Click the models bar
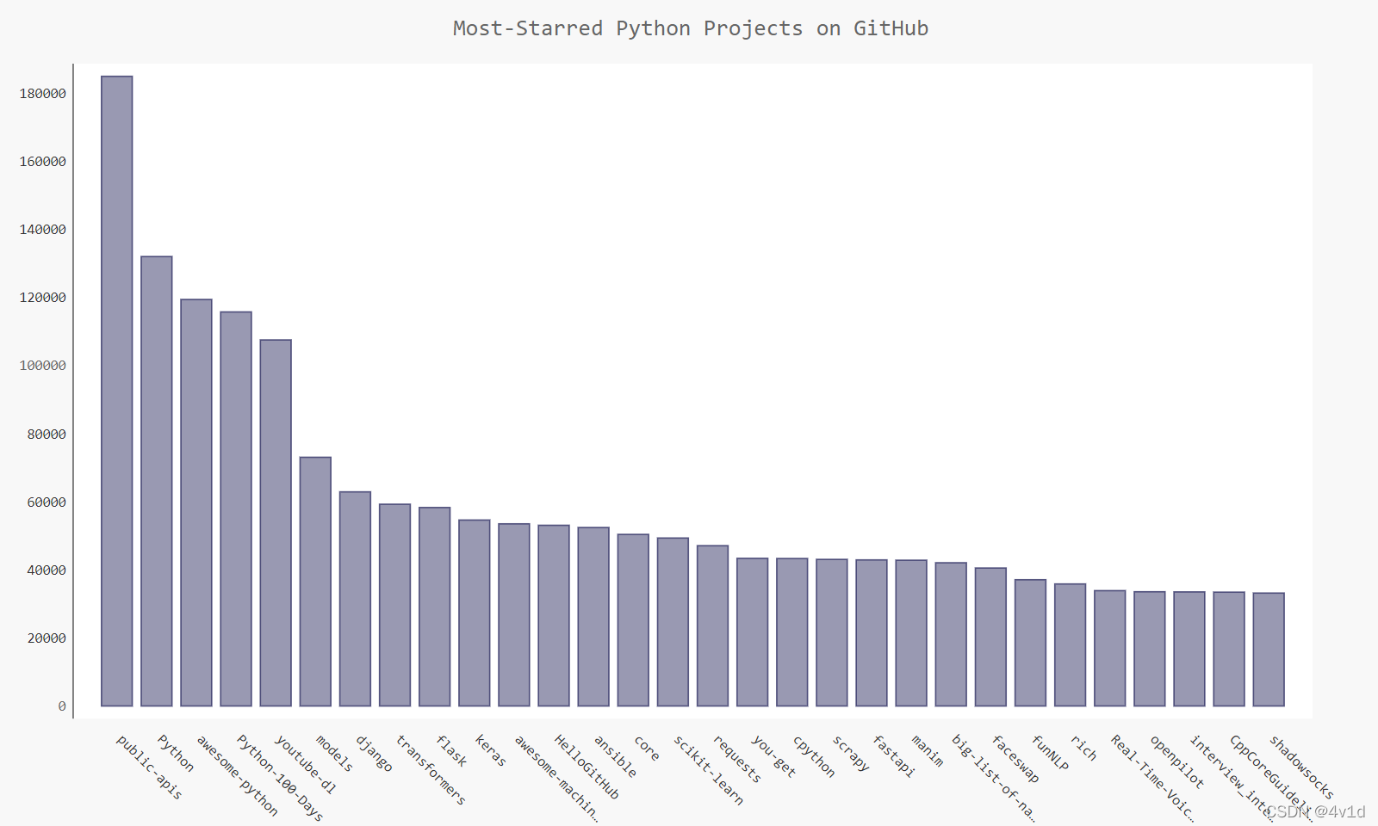 (x=315, y=582)
